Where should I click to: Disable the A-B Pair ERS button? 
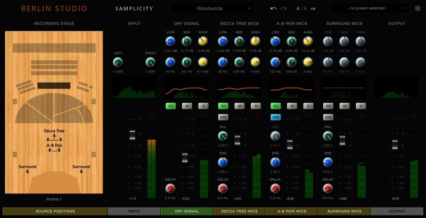[x=275, y=117]
